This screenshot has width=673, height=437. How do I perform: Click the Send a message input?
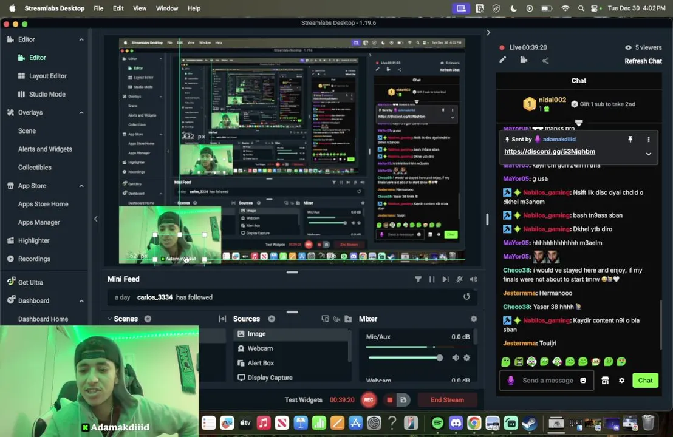[548, 381]
